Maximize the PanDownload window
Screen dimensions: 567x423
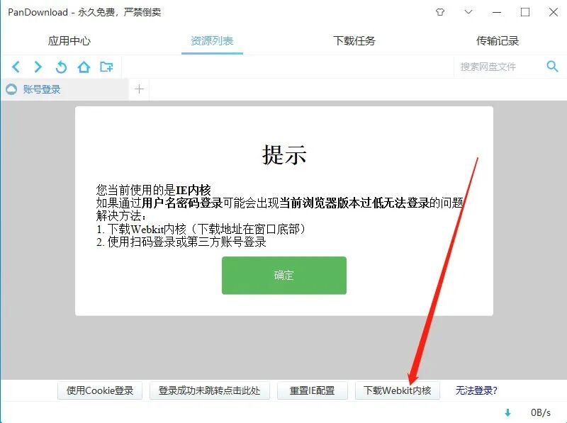click(525, 12)
